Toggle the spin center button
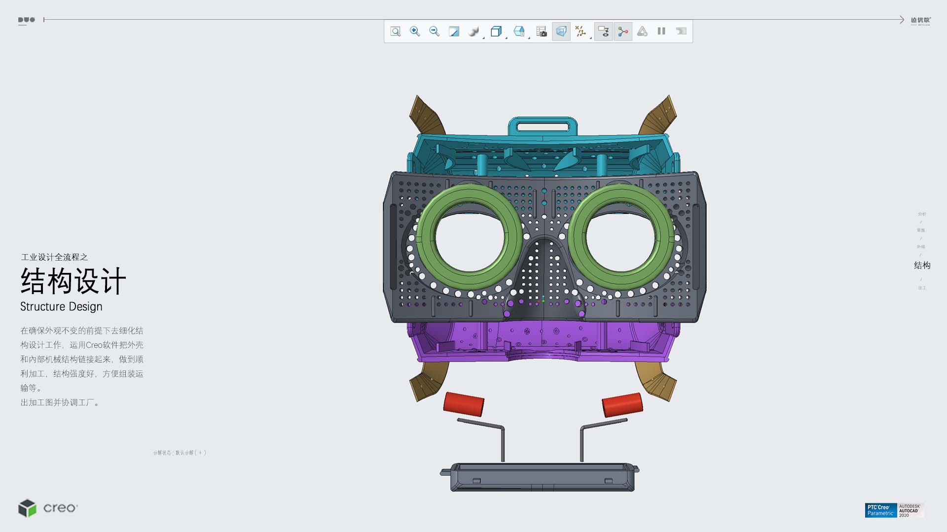Image resolution: width=947 pixels, height=532 pixels. point(623,32)
